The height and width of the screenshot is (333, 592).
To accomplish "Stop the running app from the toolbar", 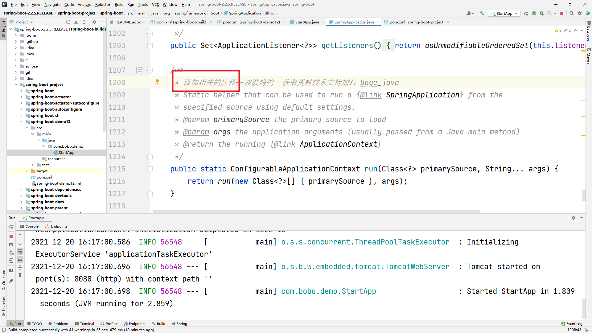I will (561, 13).
